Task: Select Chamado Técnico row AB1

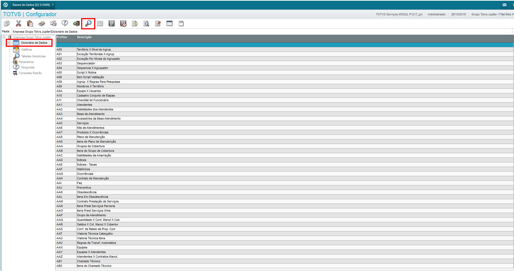Action: point(285,261)
